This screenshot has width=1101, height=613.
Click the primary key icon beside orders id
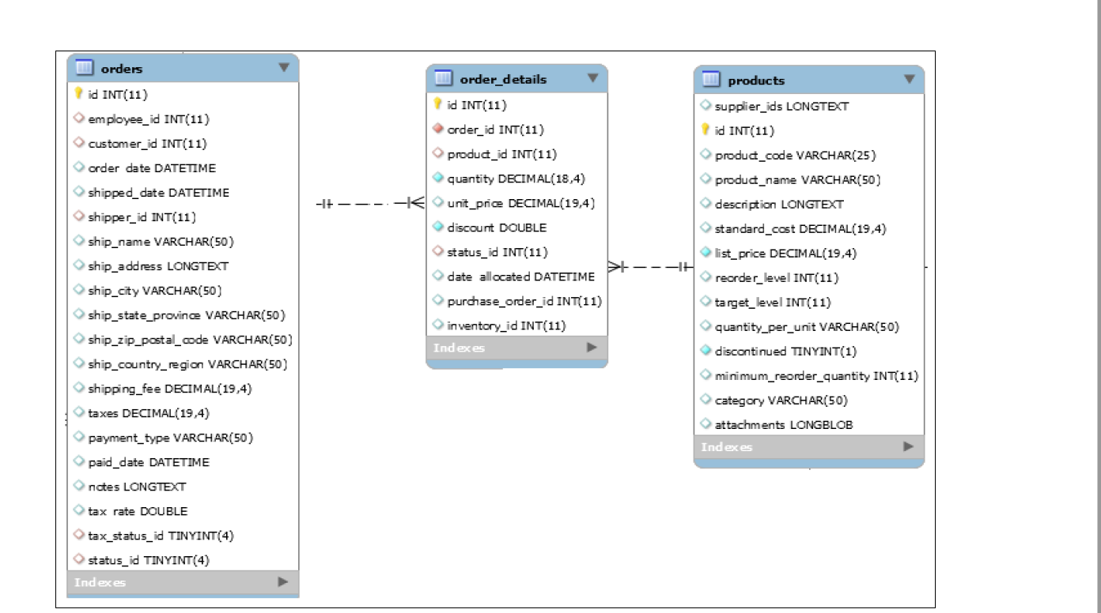tap(78, 94)
